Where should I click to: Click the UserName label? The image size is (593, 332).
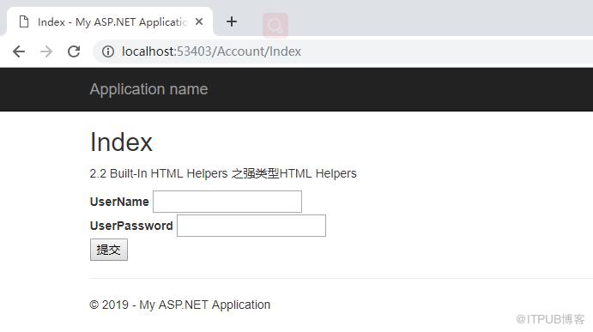119,202
